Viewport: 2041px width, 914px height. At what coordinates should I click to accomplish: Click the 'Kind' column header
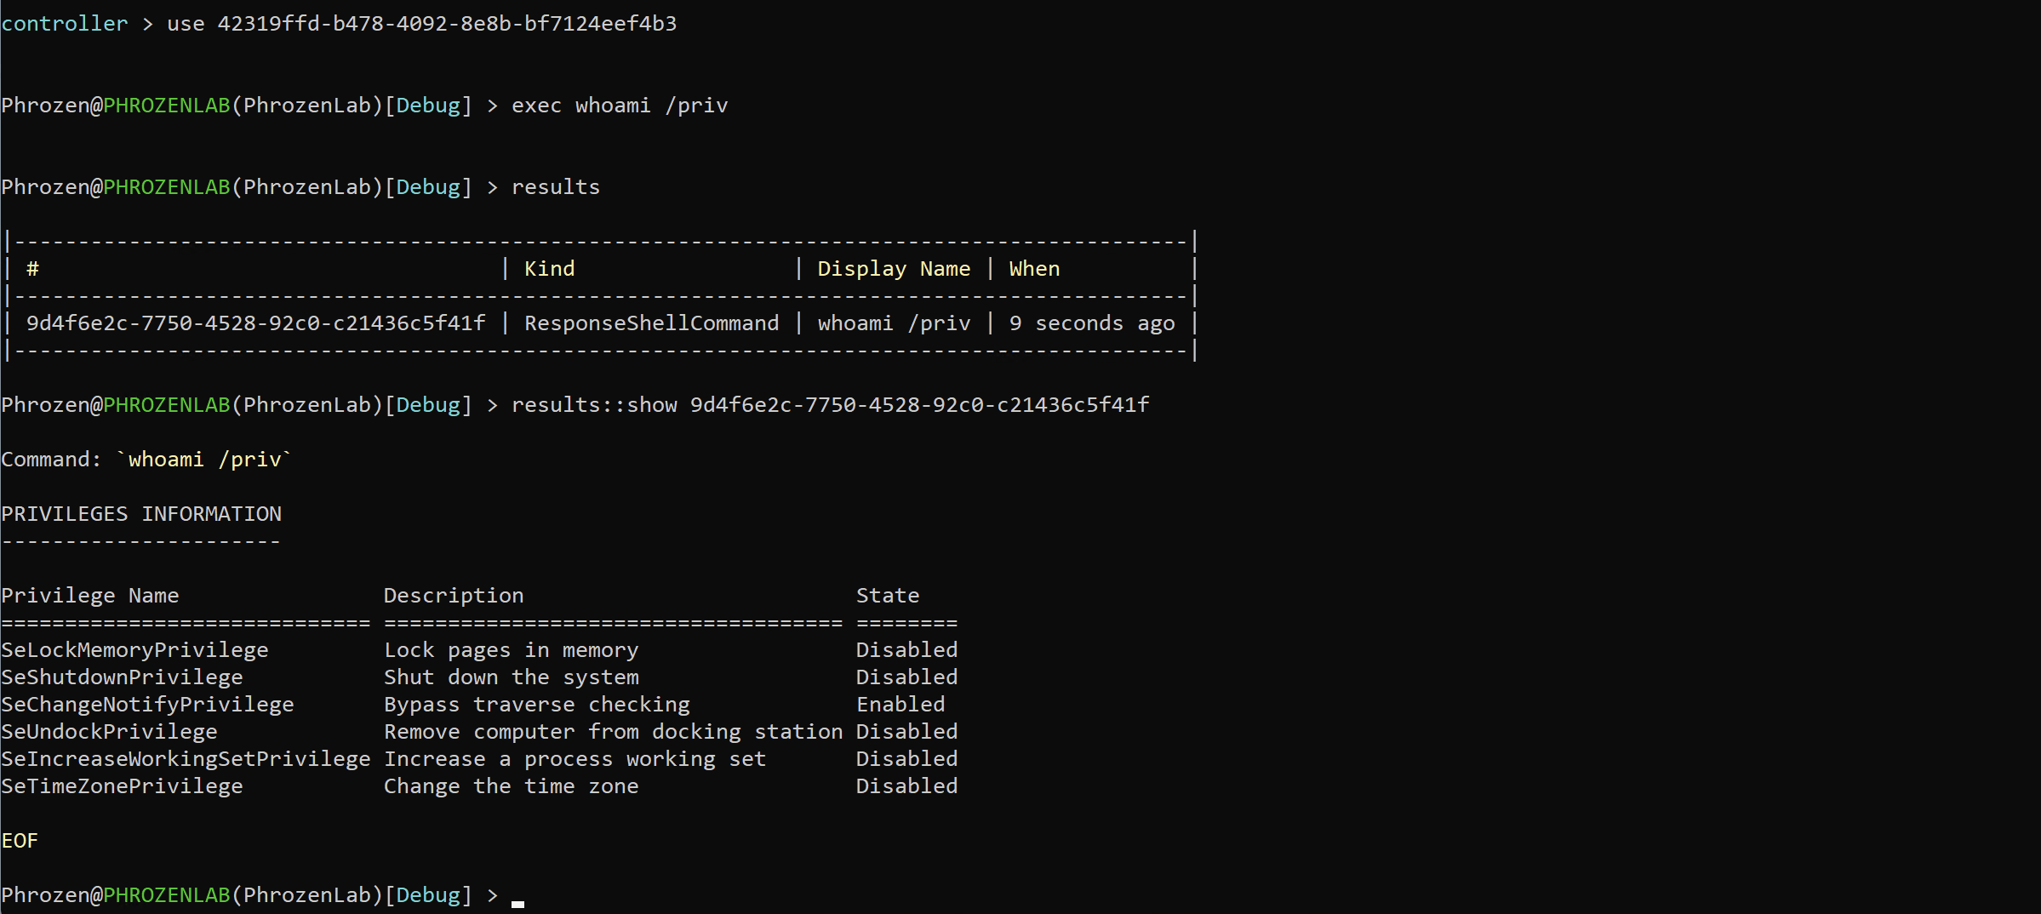pyautogui.click(x=550, y=269)
